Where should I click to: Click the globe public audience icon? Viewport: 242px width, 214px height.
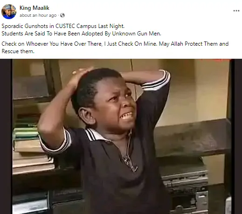pos(62,15)
